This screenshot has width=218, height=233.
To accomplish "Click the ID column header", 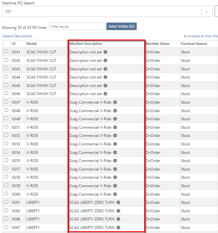I will tap(14, 44).
